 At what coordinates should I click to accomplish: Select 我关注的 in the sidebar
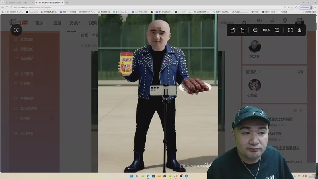(x=27, y=39)
